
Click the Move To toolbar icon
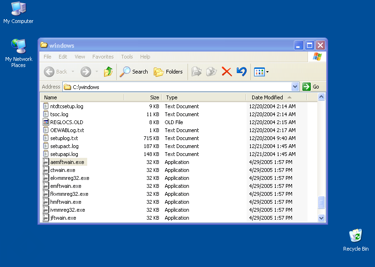coord(196,72)
